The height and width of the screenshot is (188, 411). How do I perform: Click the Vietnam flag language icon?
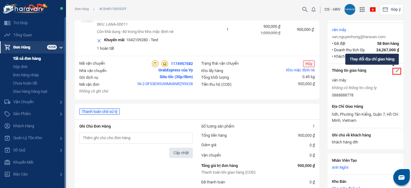(373, 9)
